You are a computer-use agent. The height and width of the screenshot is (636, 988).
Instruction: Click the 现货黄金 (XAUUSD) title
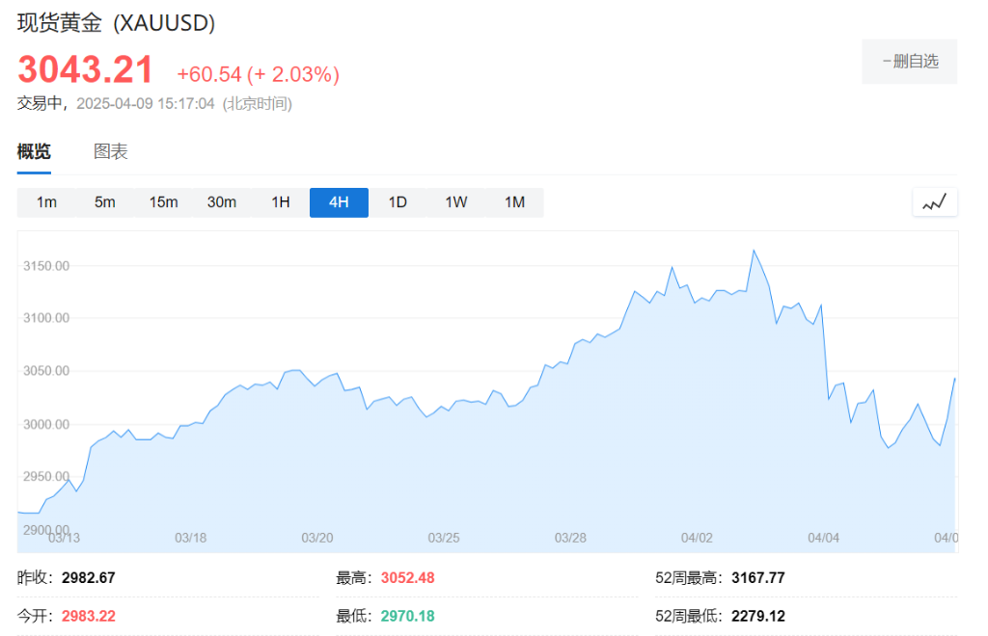point(117,23)
